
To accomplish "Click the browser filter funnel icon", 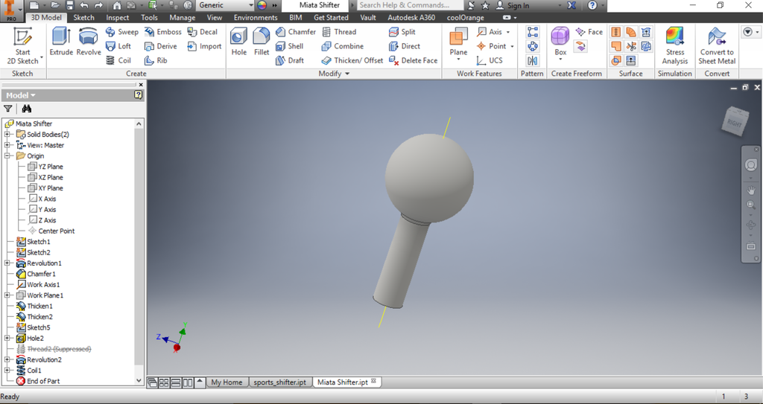I will pos(8,109).
